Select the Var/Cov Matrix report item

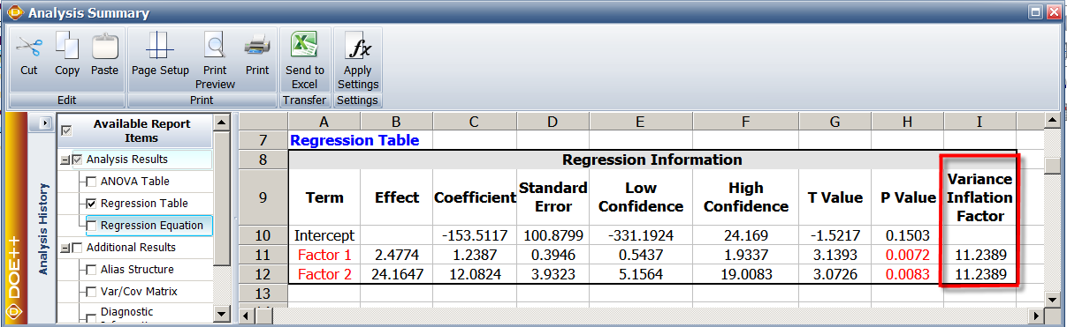click(x=136, y=292)
